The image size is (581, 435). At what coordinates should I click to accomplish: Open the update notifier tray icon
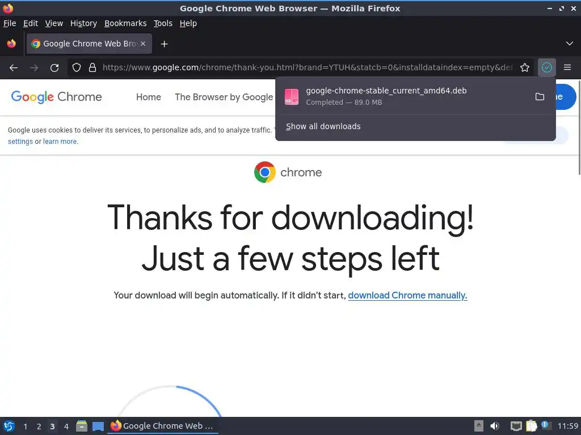[546, 425]
